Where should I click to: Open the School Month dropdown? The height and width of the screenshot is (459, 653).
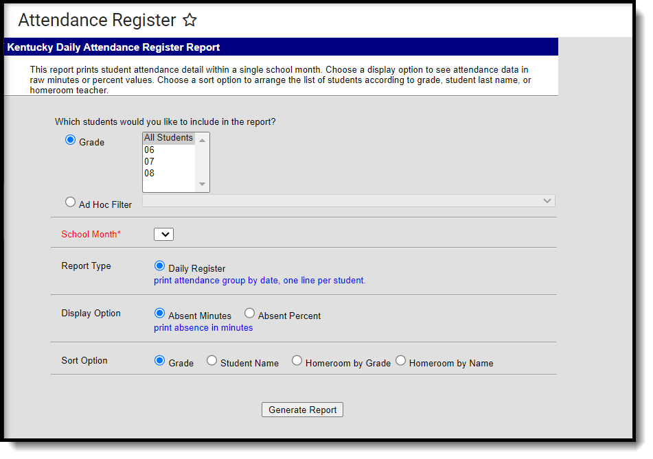click(x=163, y=234)
